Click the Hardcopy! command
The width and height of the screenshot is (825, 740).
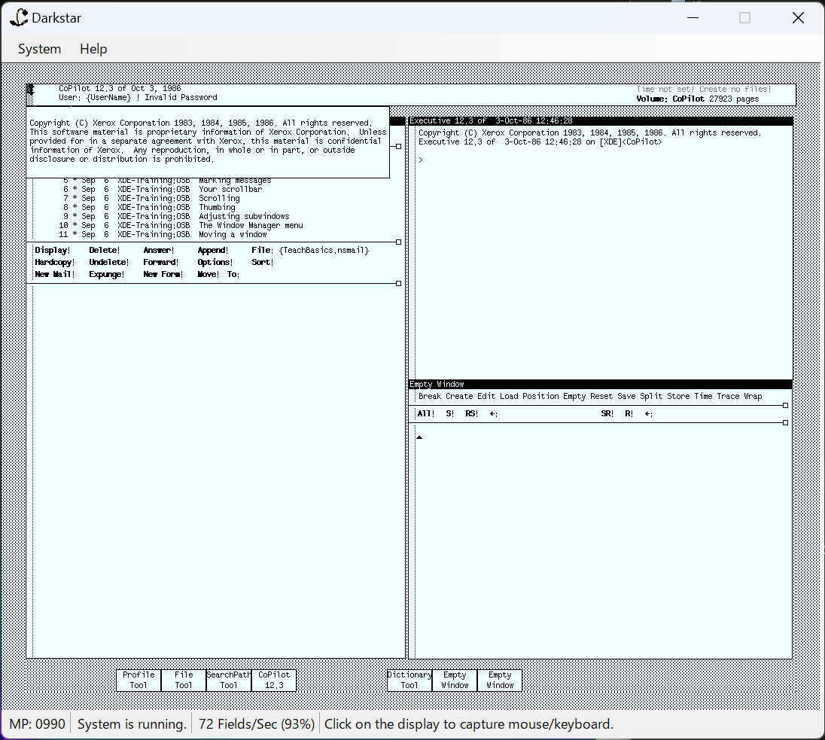[55, 262]
